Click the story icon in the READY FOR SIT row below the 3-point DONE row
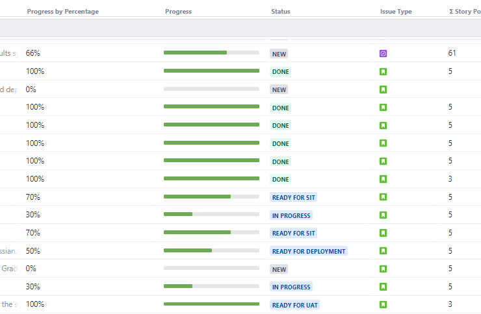This screenshot has height=314, width=481. click(x=383, y=197)
